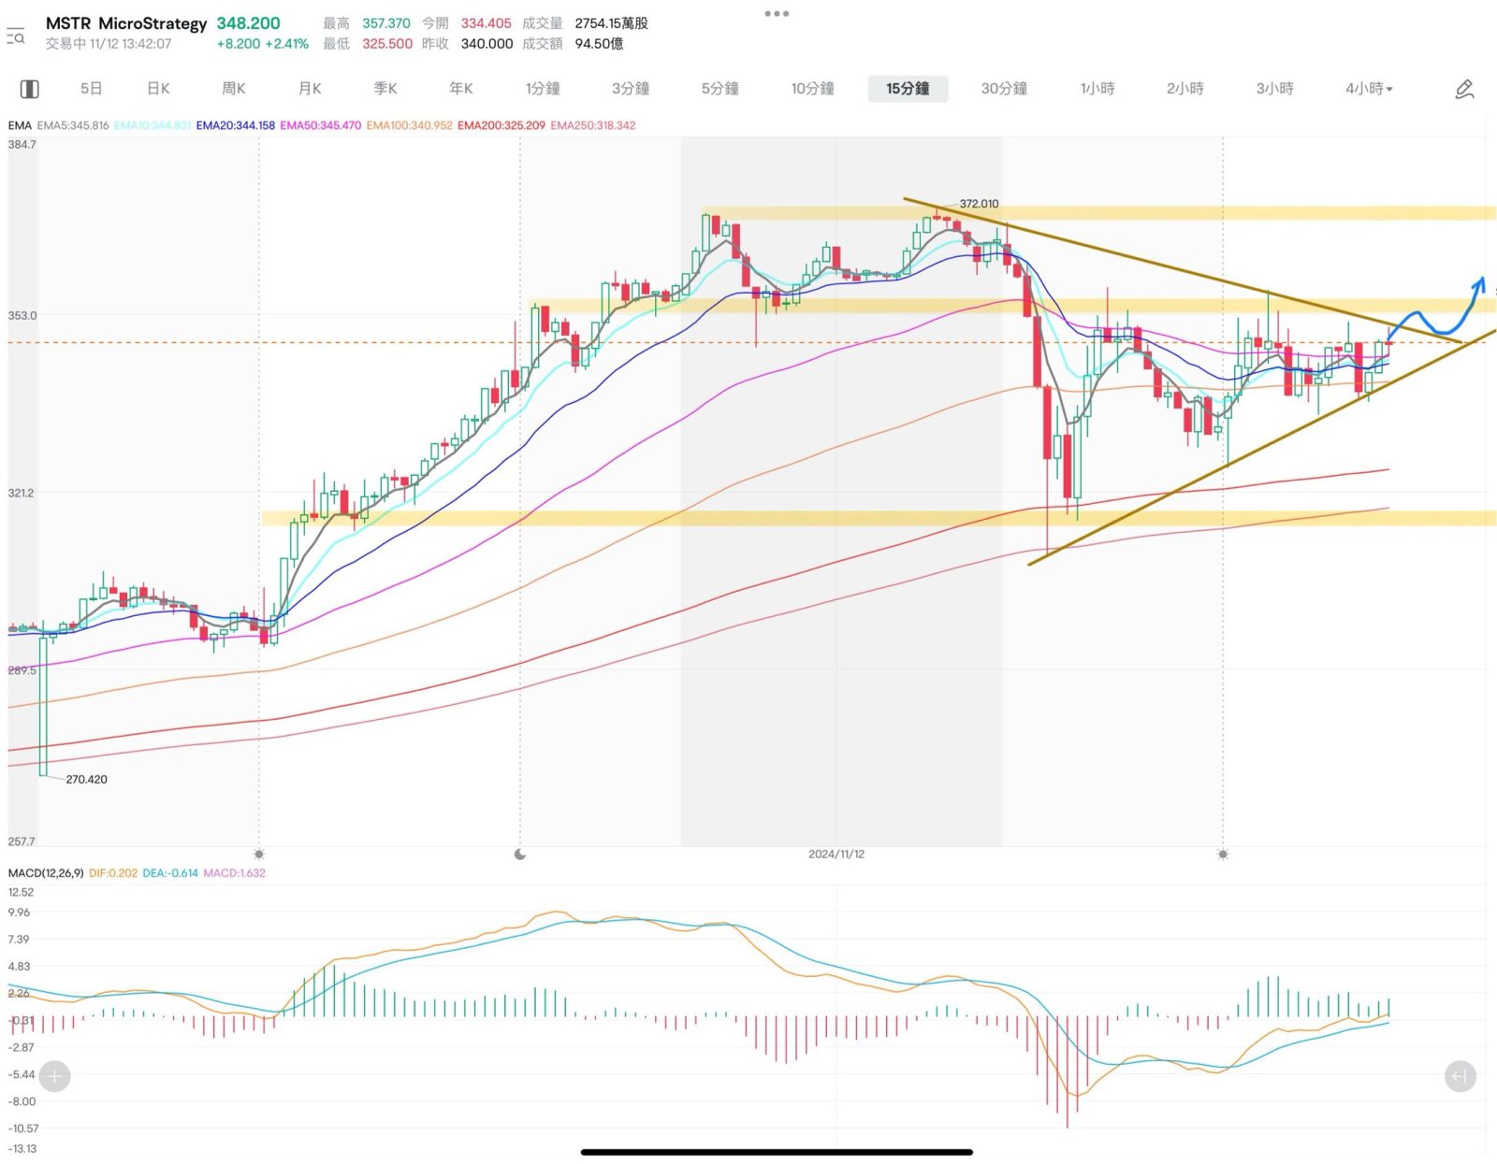Image resolution: width=1497 pixels, height=1164 pixels.
Task: Switch to the 季K quarterly chart
Action: coord(385,89)
